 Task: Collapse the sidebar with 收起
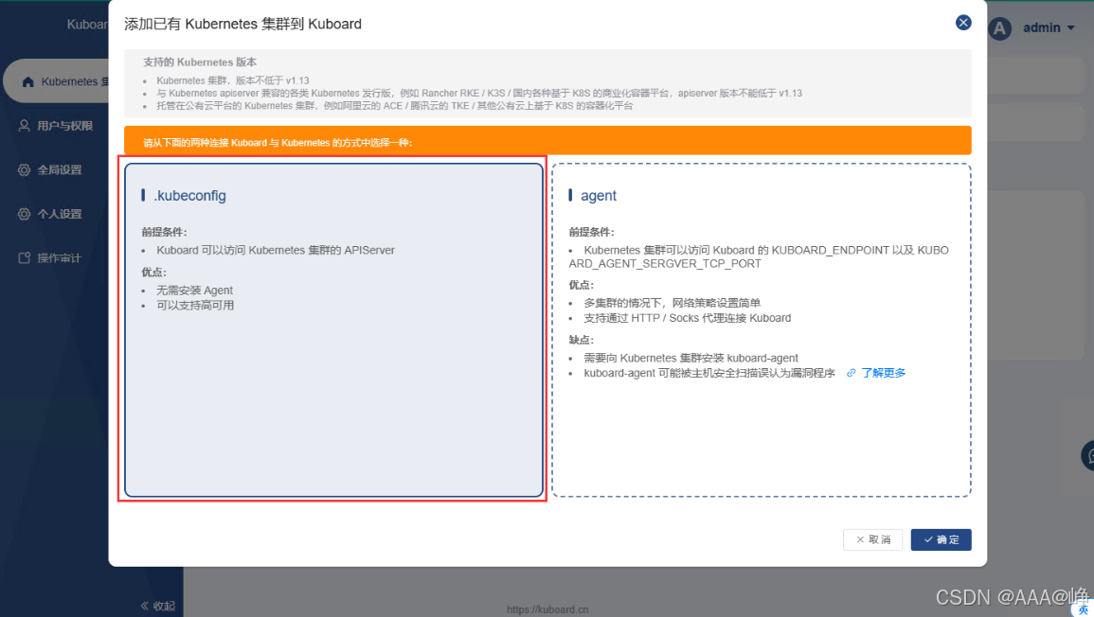click(157, 606)
